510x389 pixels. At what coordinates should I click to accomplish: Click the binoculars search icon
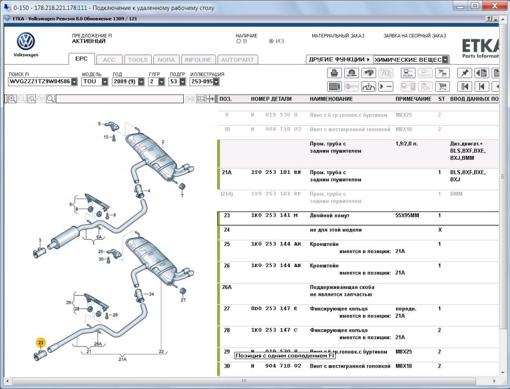point(368,73)
